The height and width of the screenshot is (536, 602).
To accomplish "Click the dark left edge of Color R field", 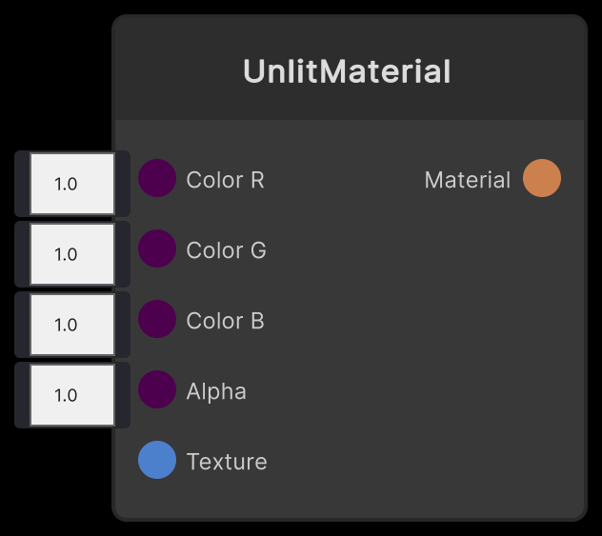I will coord(21,184).
